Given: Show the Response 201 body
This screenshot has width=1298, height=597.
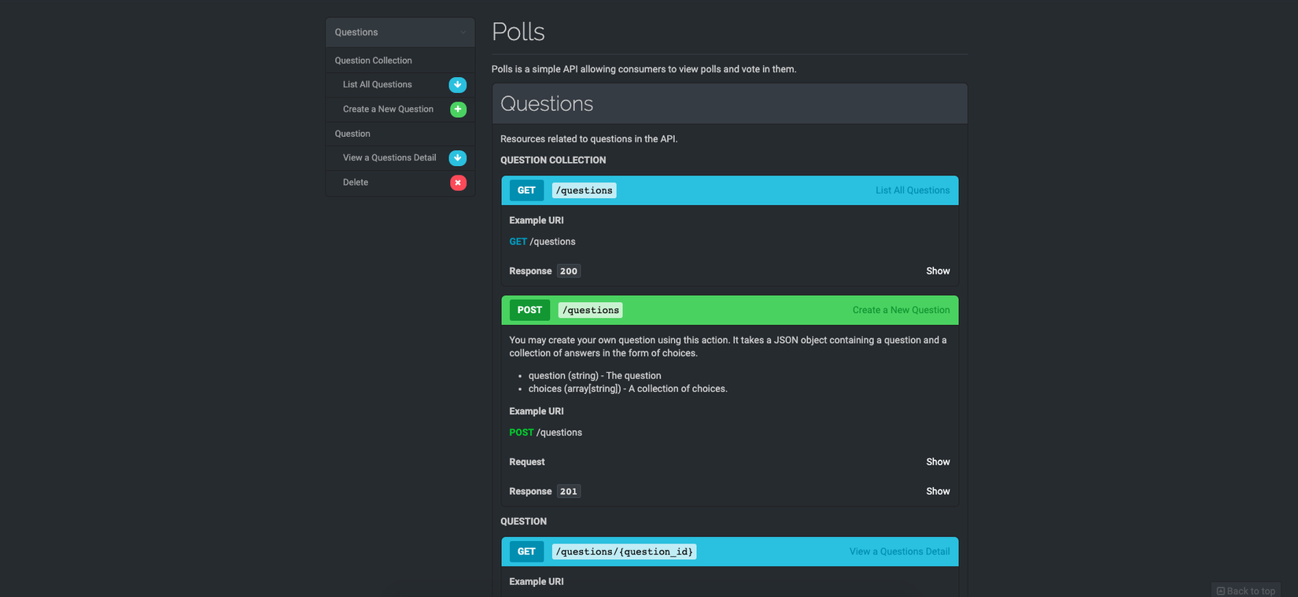Looking at the screenshot, I should tap(938, 491).
